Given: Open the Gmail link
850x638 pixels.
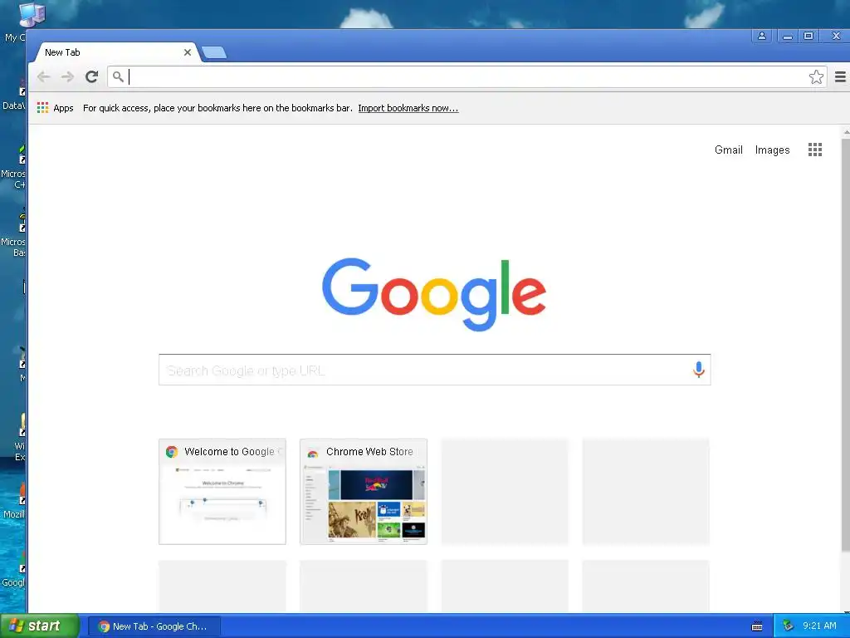Looking at the screenshot, I should point(728,150).
